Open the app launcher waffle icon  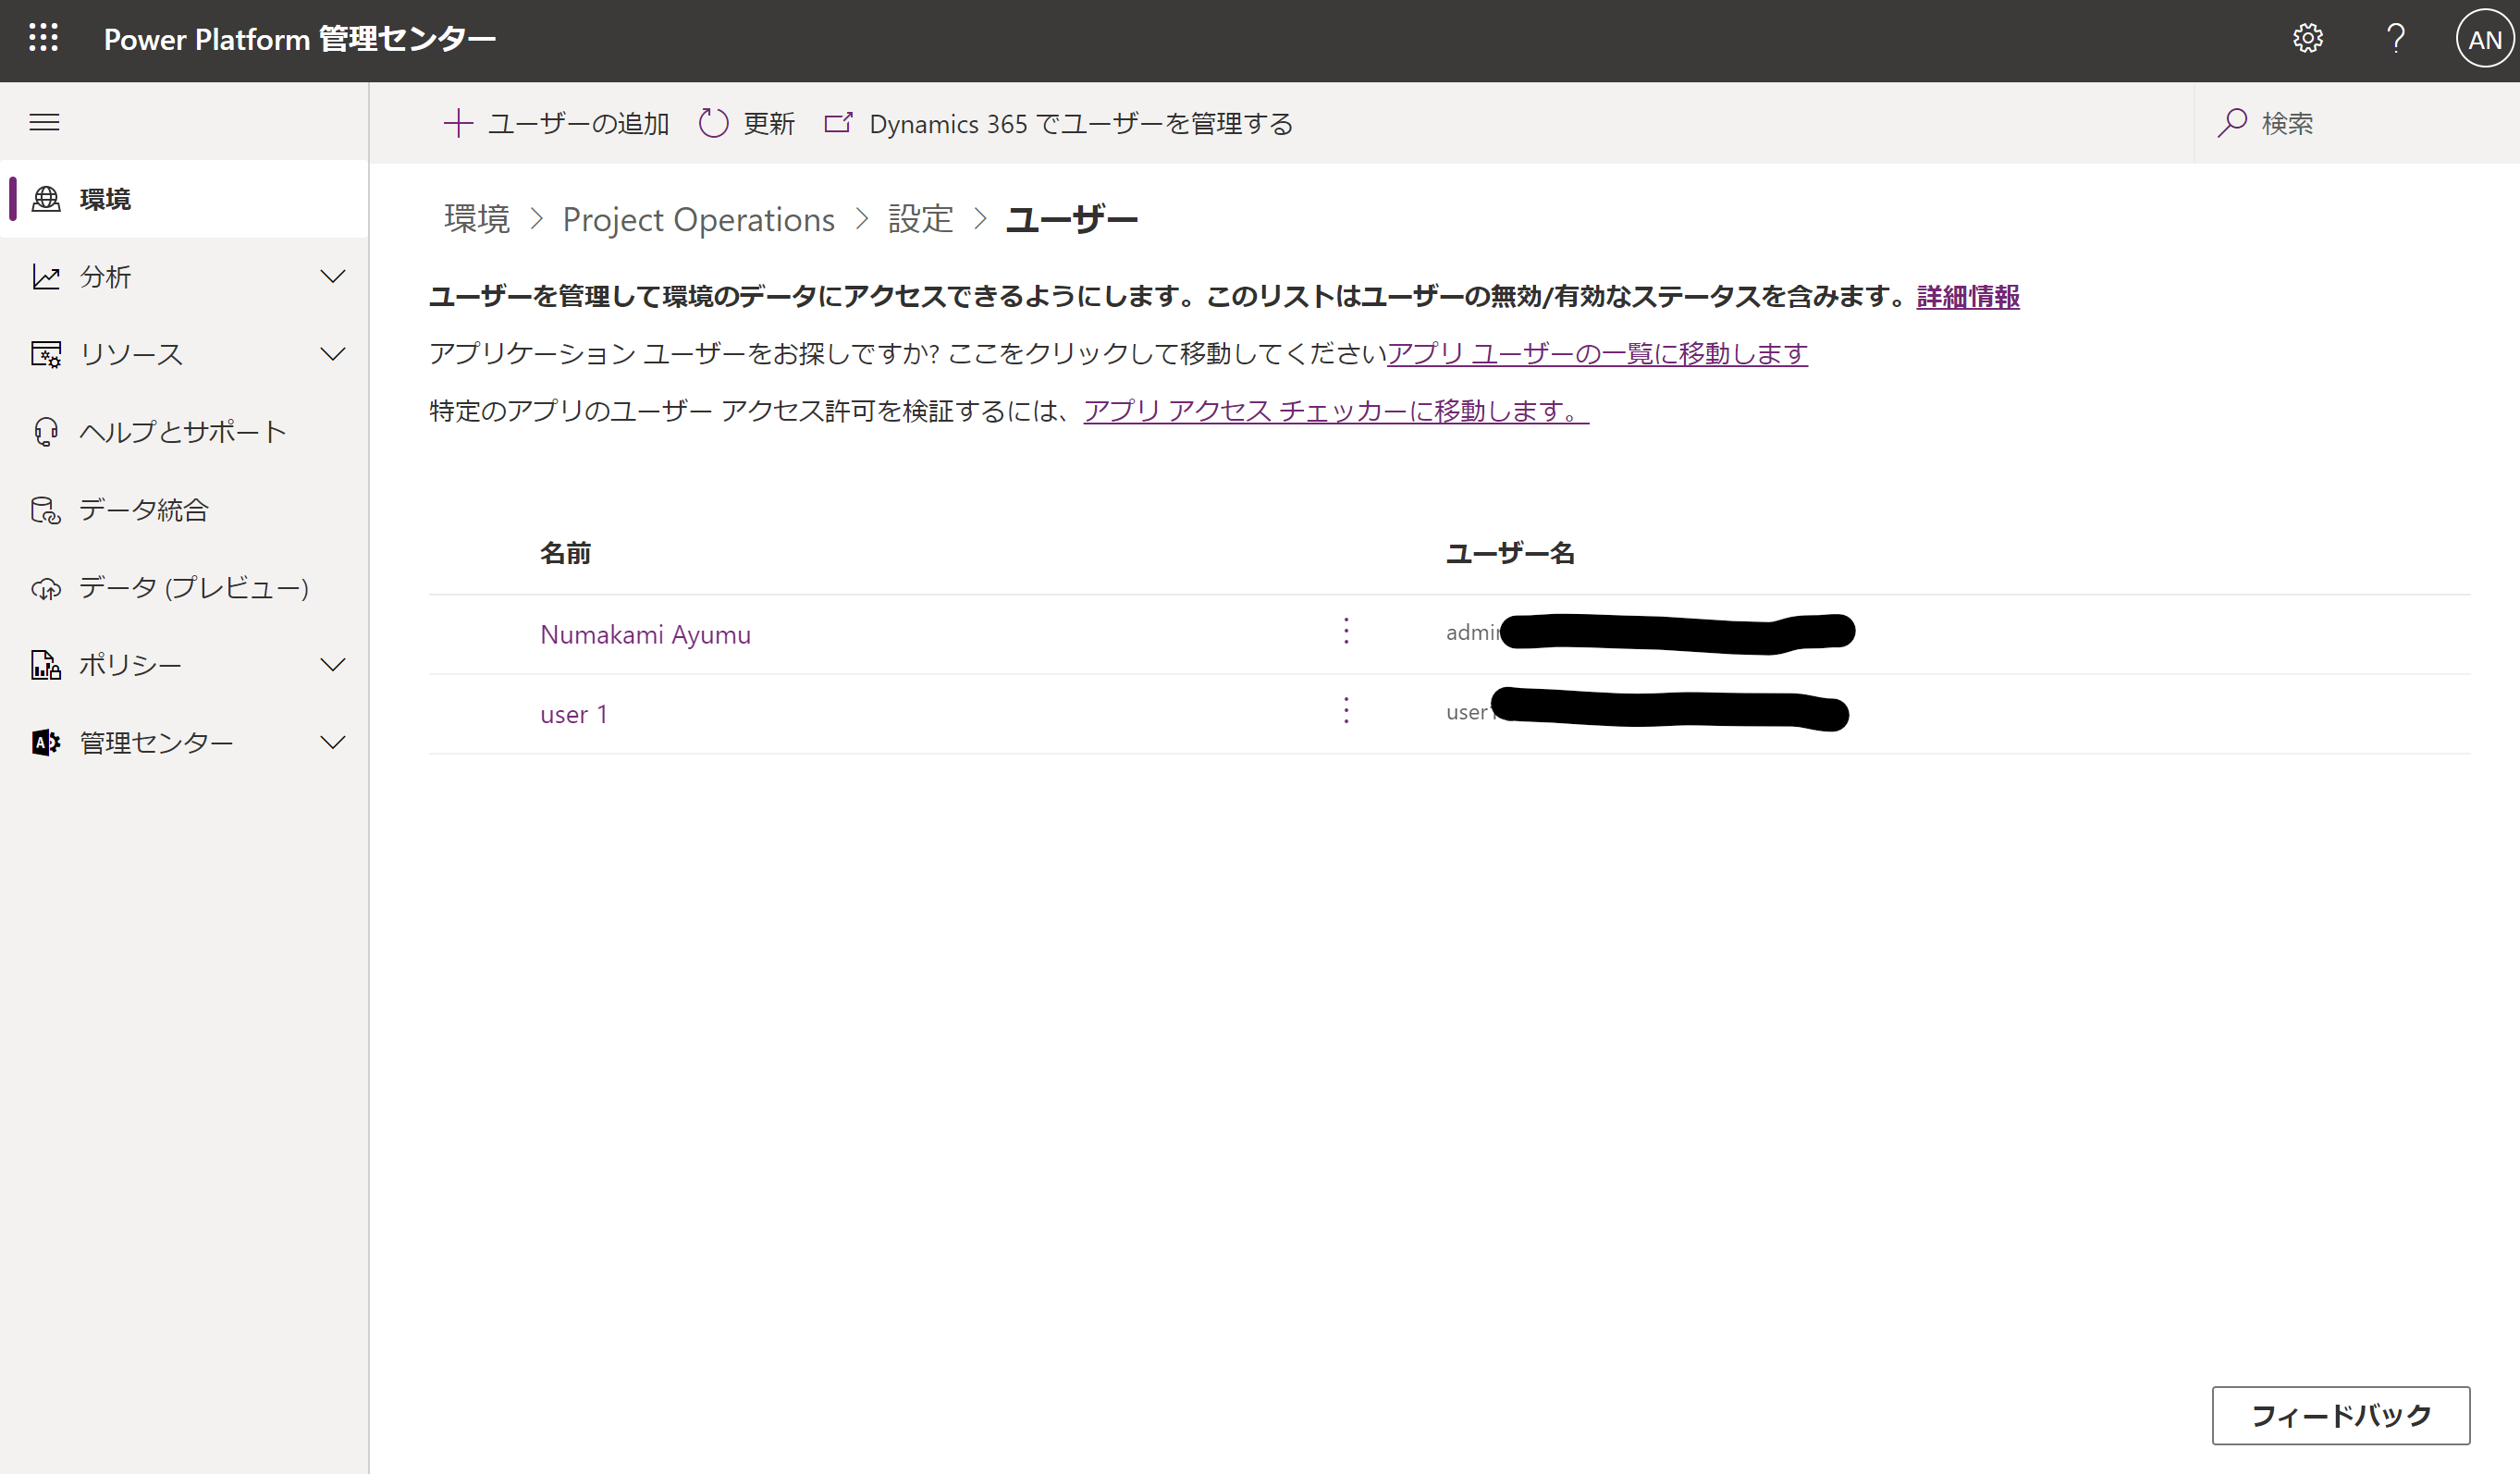(x=44, y=39)
